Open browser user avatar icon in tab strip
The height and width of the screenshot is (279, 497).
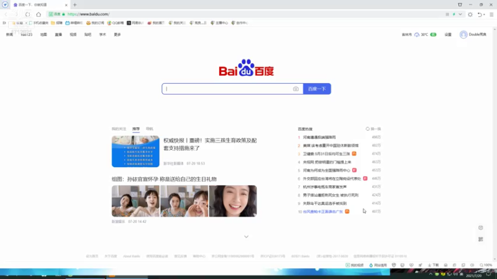pos(5,5)
